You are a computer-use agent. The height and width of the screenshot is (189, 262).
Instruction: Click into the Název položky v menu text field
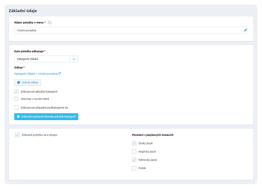tap(128, 30)
